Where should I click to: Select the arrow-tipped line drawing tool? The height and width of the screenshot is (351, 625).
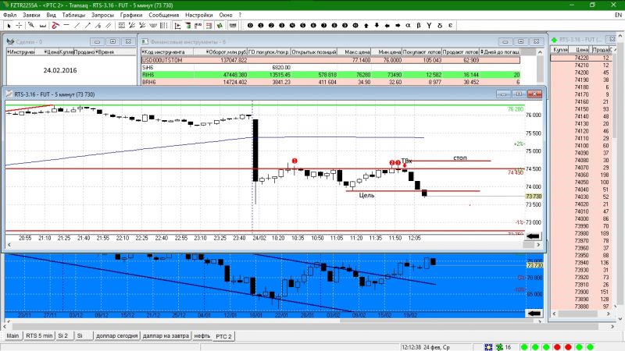coord(87,26)
